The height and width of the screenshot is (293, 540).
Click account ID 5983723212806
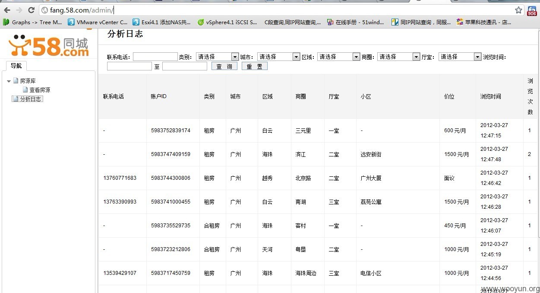[x=171, y=249]
